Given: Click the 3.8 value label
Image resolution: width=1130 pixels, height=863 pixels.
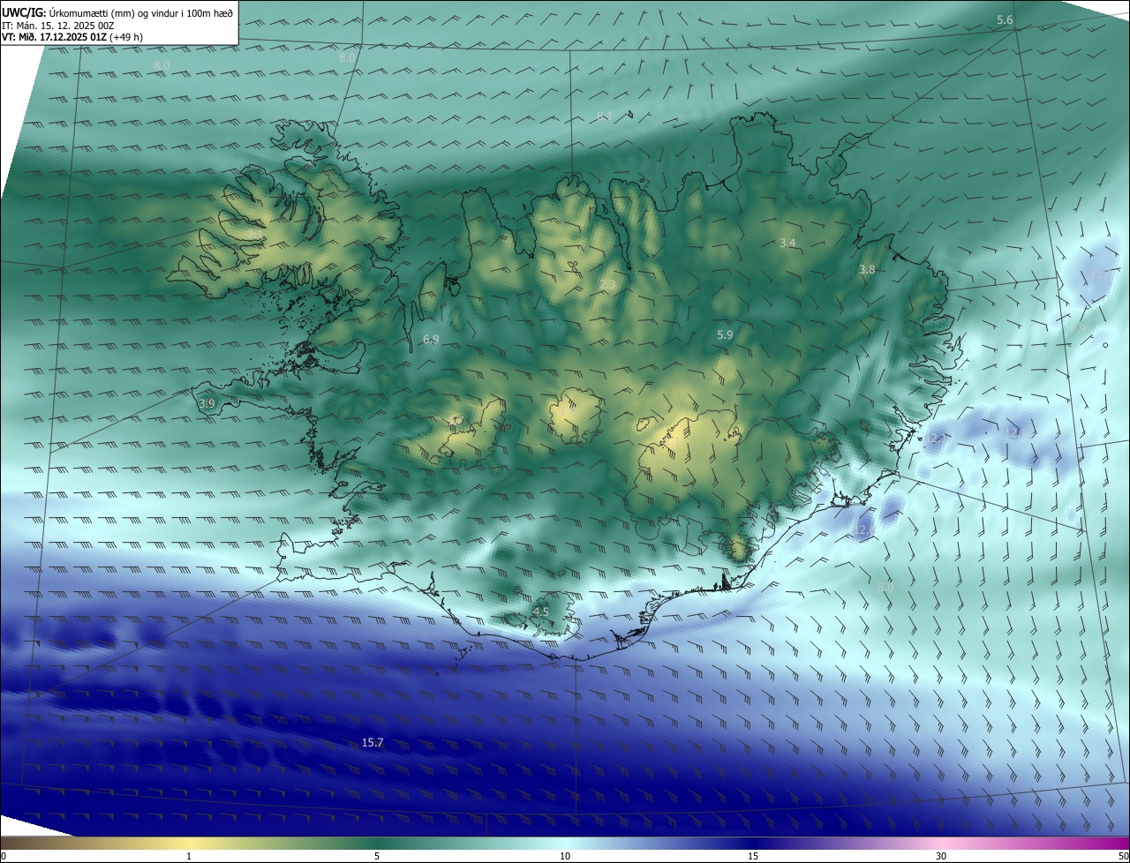Looking at the screenshot, I should [867, 269].
